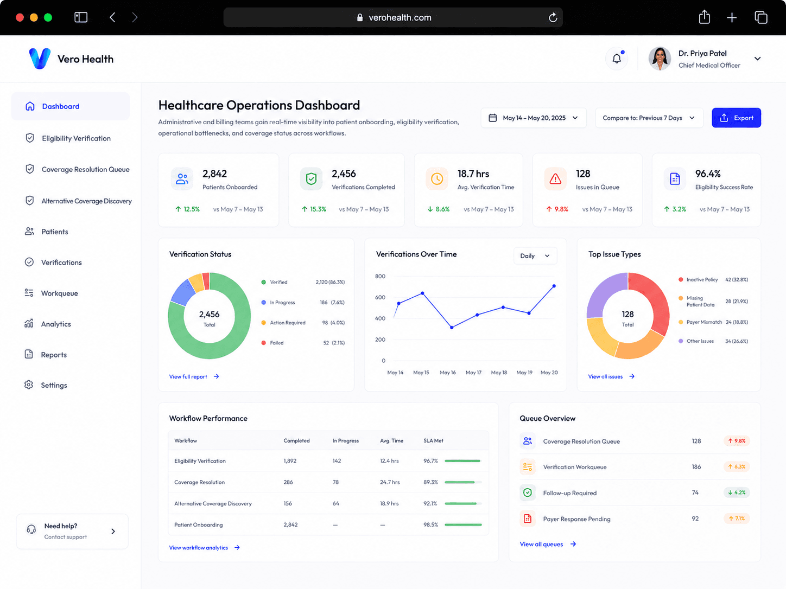Click the notification bell icon
This screenshot has width=786, height=589.
coord(617,59)
